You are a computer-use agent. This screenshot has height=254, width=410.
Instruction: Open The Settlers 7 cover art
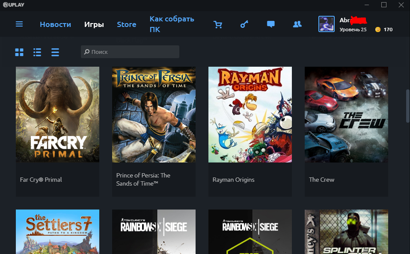tap(57, 231)
